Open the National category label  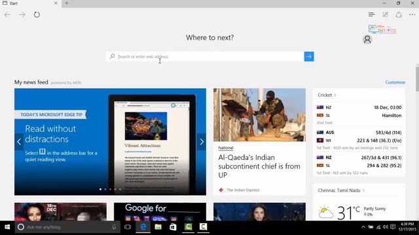click(x=225, y=148)
